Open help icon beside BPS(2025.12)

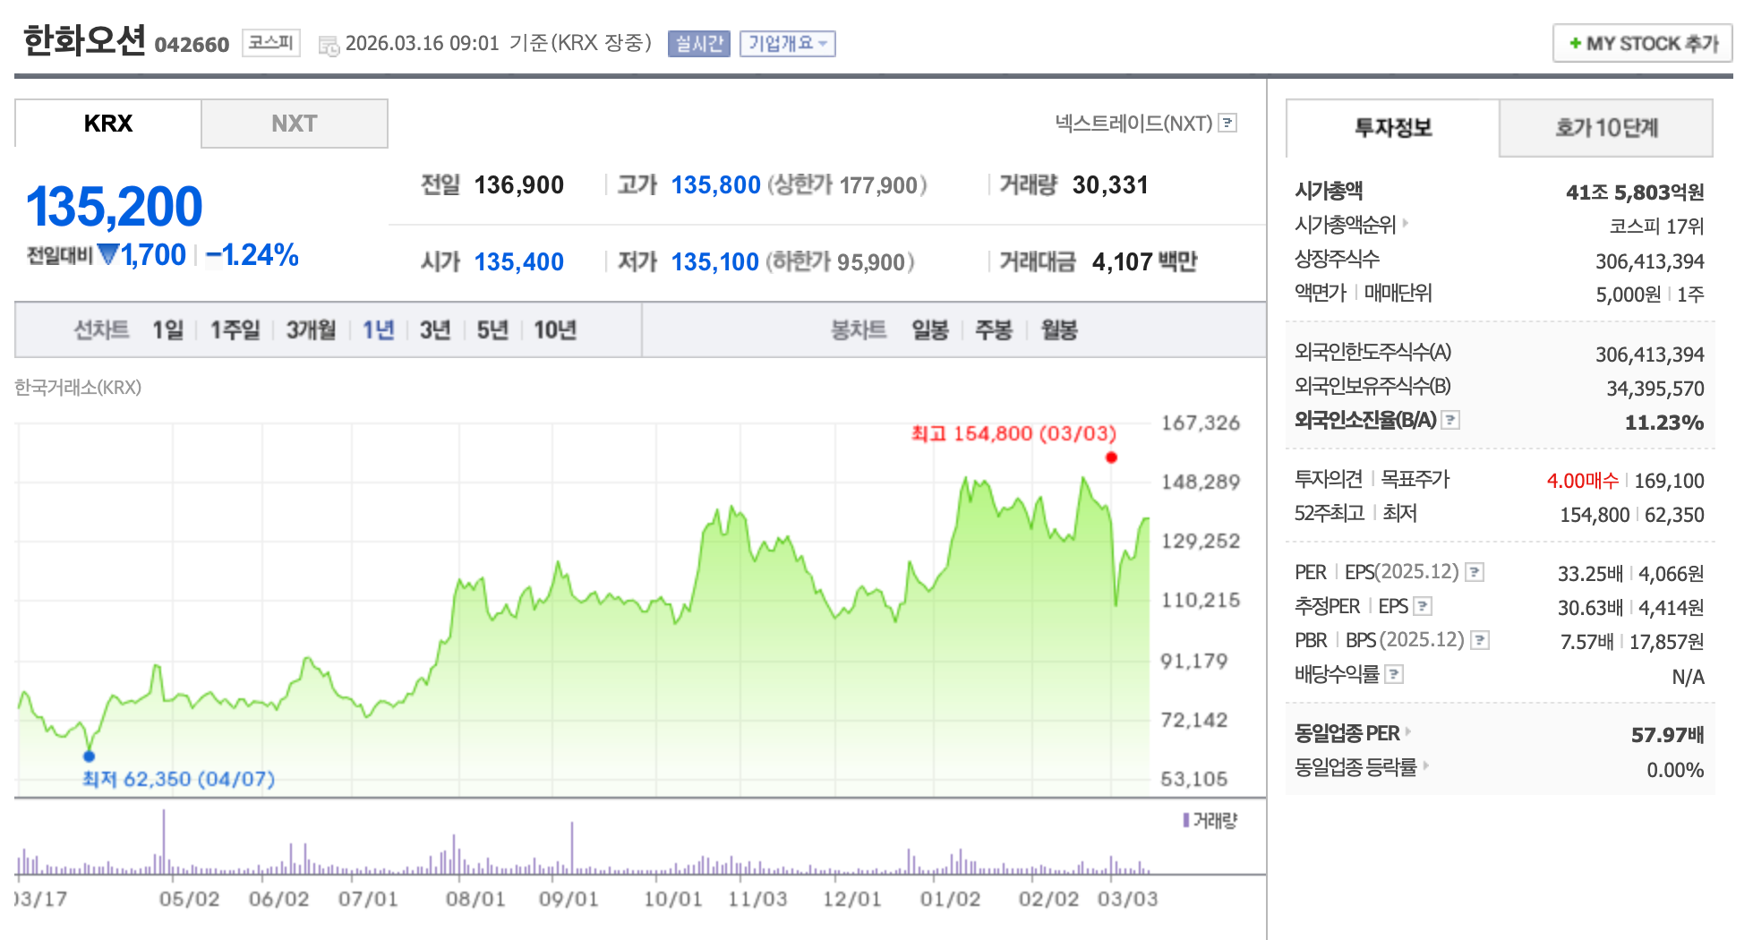[x=1480, y=639]
